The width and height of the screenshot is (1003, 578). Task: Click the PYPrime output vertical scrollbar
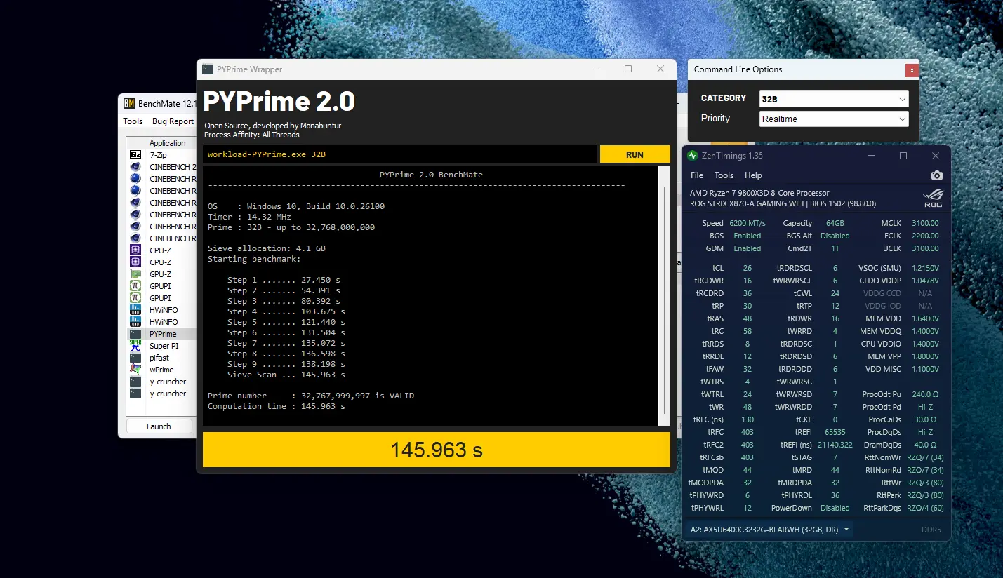pyautogui.click(x=664, y=296)
